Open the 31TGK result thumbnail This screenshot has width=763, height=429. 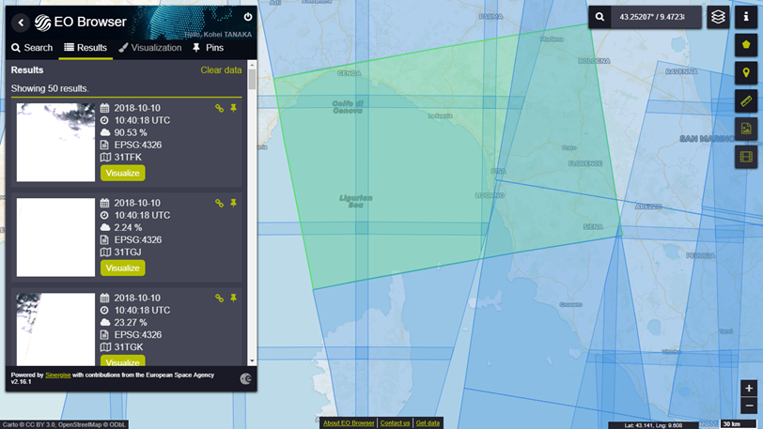(55, 329)
